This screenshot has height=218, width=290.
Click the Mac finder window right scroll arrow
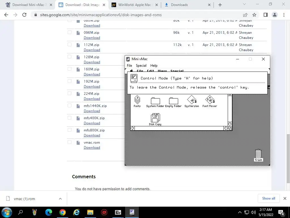click(226, 128)
